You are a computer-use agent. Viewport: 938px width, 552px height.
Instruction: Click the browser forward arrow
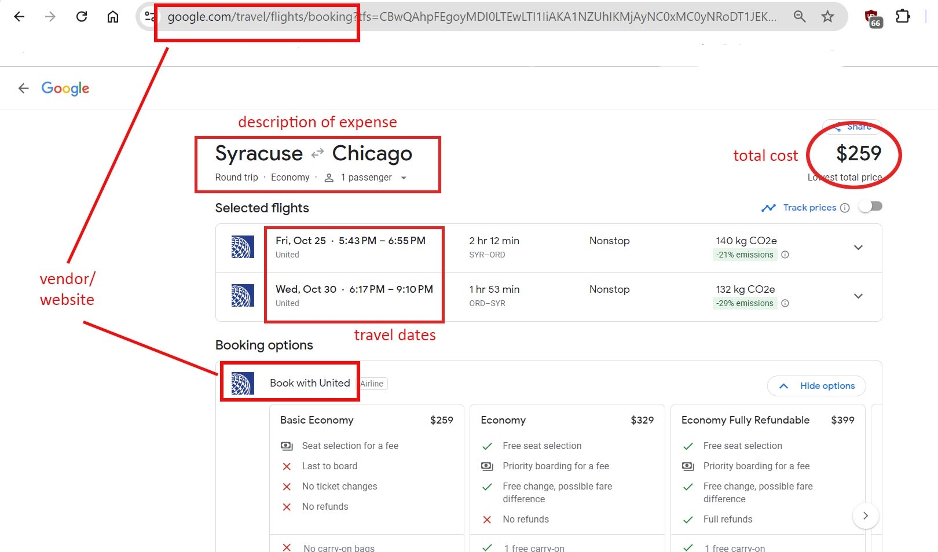pyautogui.click(x=50, y=17)
